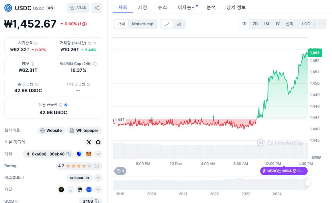Set chart range to 7D

255,24
